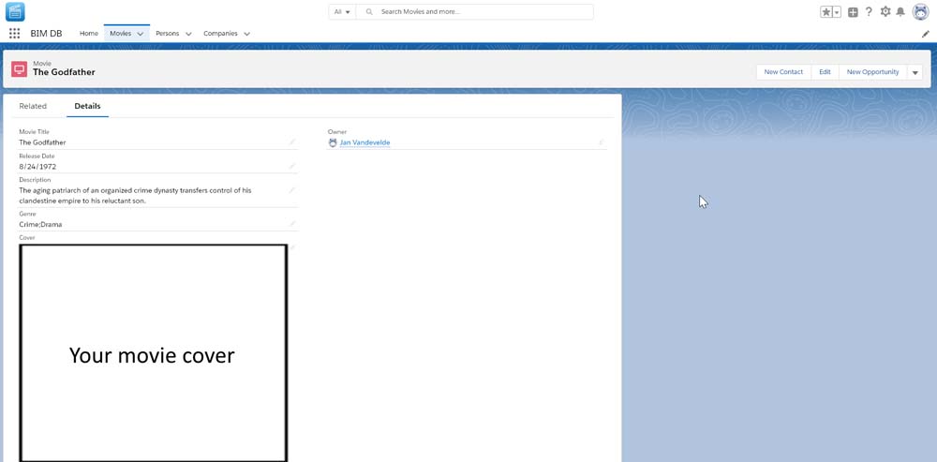Edit Genre with its pencil icon
Image resolution: width=937 pixels, height=462 pixels.
point(292,224)
